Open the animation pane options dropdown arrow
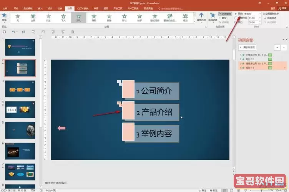Viewport: 289px width, 192px height. point(283,40)
